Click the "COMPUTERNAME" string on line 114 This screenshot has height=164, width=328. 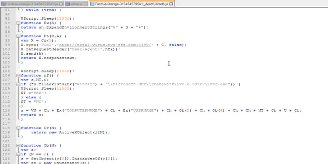click(x=82, y=110)
